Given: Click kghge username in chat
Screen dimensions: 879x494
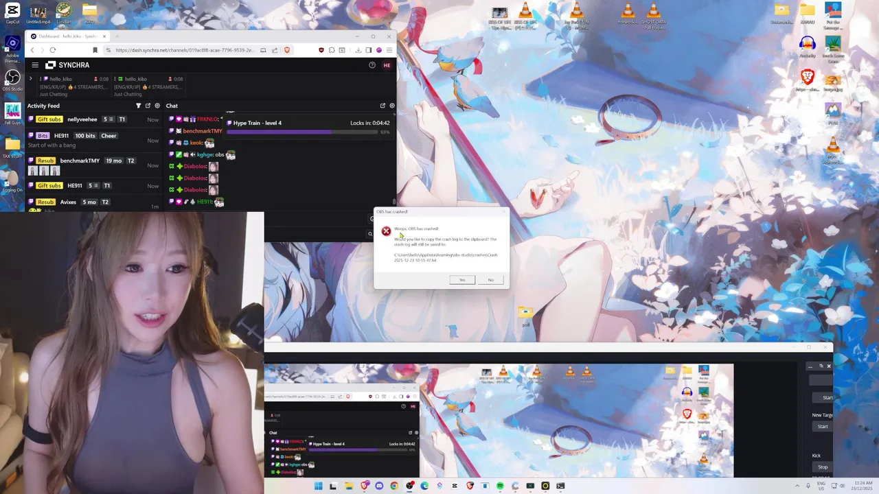Looking at the screenshot, I should coord(205,154).
